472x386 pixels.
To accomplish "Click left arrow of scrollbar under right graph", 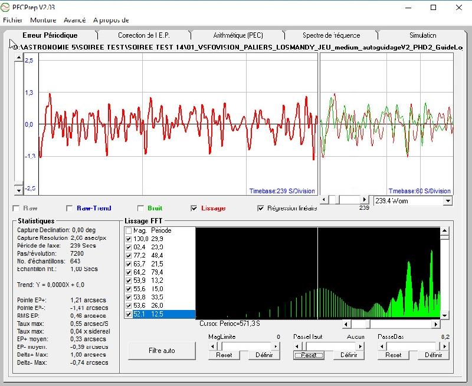I will (324, 200).
